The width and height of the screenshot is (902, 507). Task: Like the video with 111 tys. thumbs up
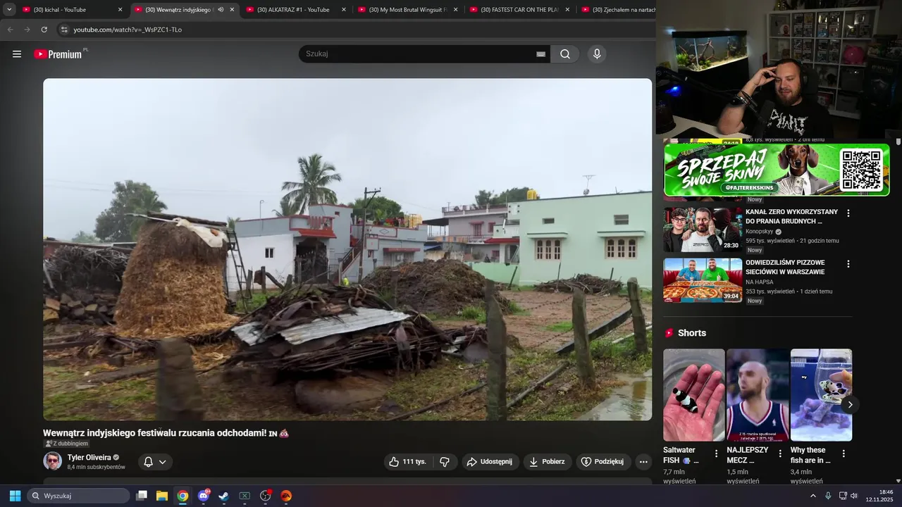(x=408, y=462)
